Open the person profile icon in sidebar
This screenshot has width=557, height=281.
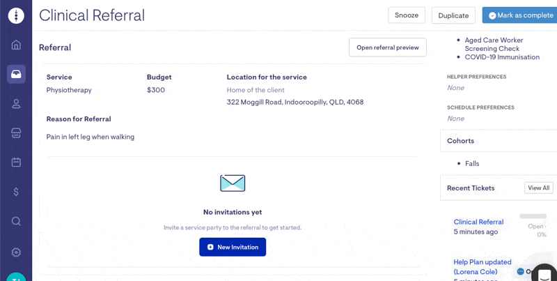click(x=16, y=103)
